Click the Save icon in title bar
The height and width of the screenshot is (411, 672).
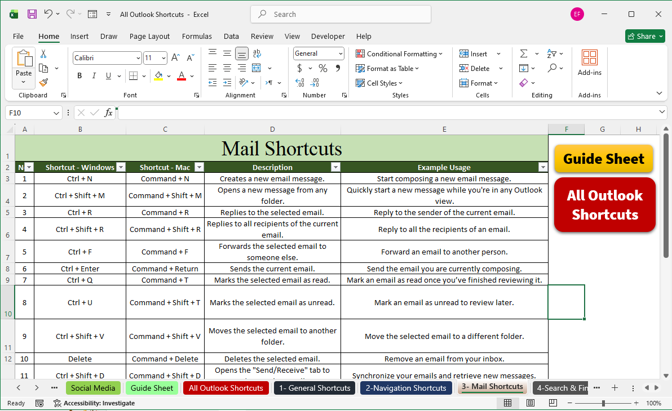[x=32, y=14]
